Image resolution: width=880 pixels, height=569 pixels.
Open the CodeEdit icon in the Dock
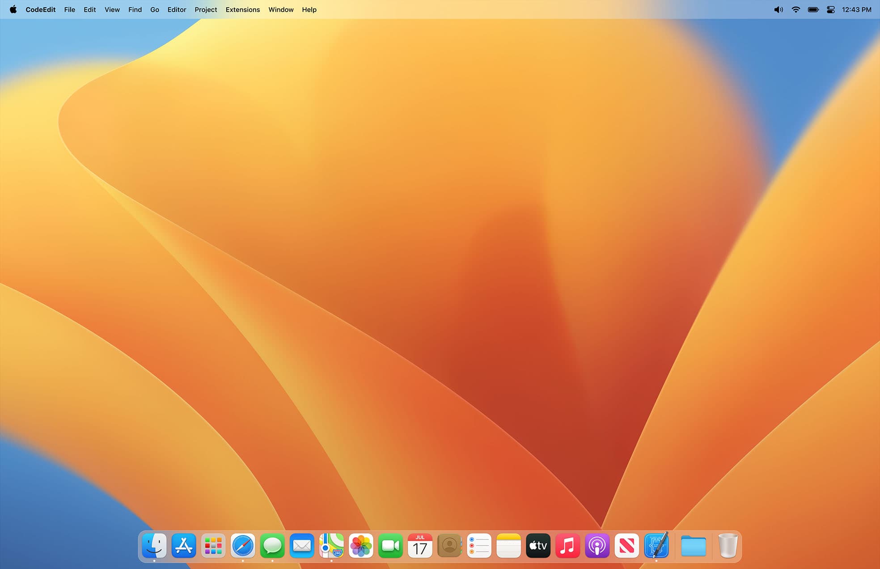click(x=656, y=546)
